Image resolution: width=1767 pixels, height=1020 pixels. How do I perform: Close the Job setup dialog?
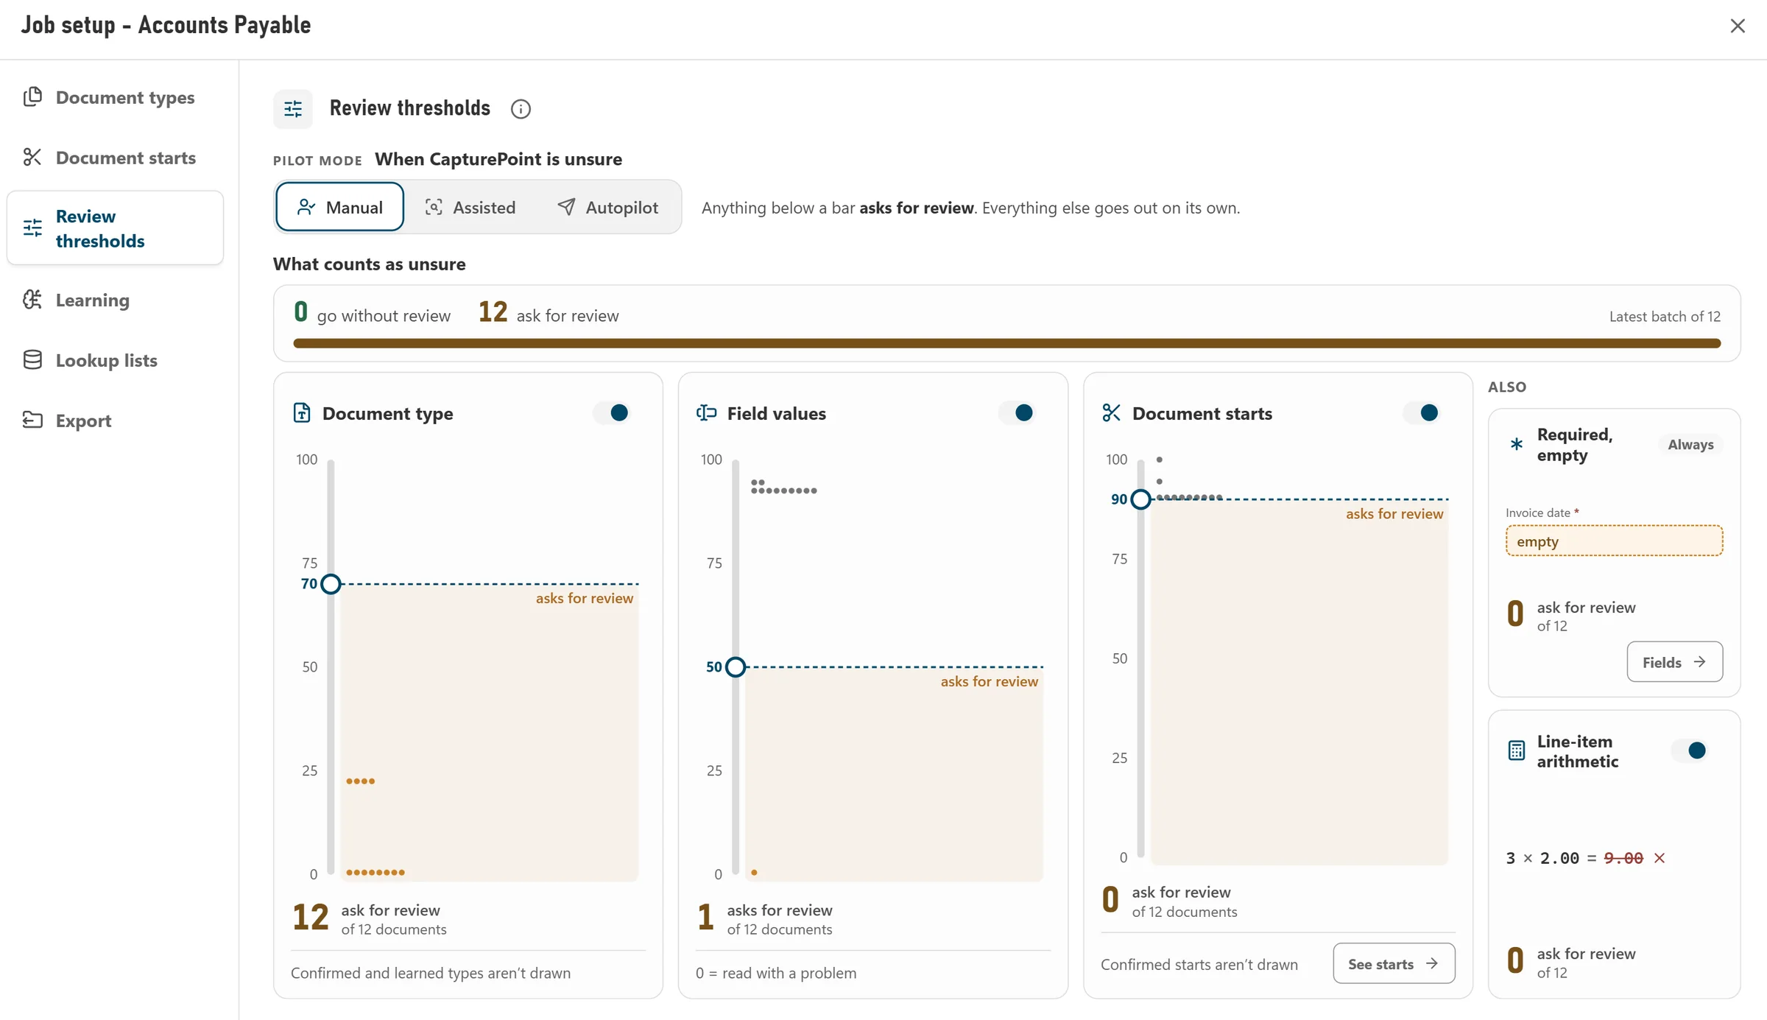click(x=1738, y=26)
